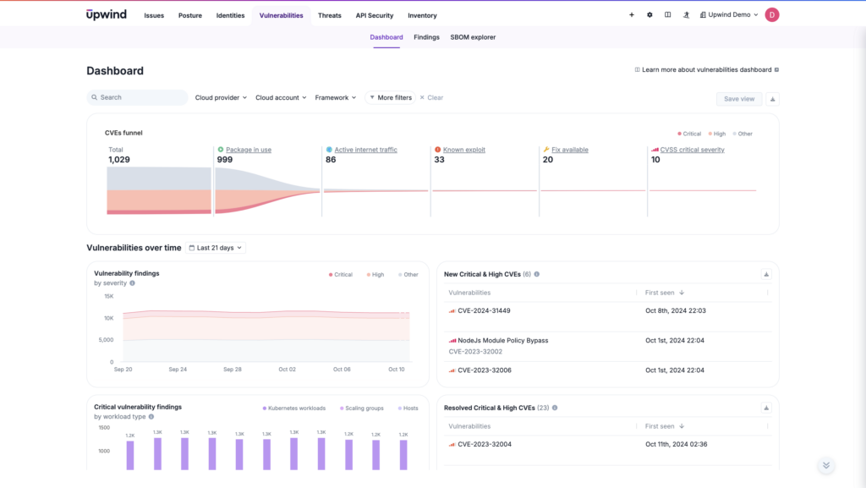Click the add (plus) icon in top bar

[631, 14]
